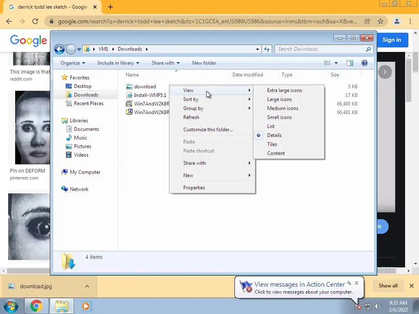The image size is (419, 314).
Task: Click the network tray icon
Action: [x=368, y=306]
